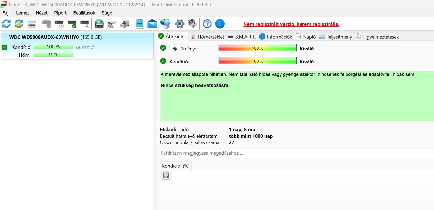Click the blue envelope email icon
Viewport: 434px width, 210px height.
(x=152, y=24)
